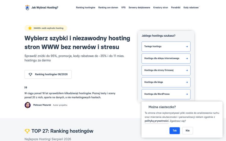
Task: Select the Hostingu dla bloga option
Action: point(166,82)
